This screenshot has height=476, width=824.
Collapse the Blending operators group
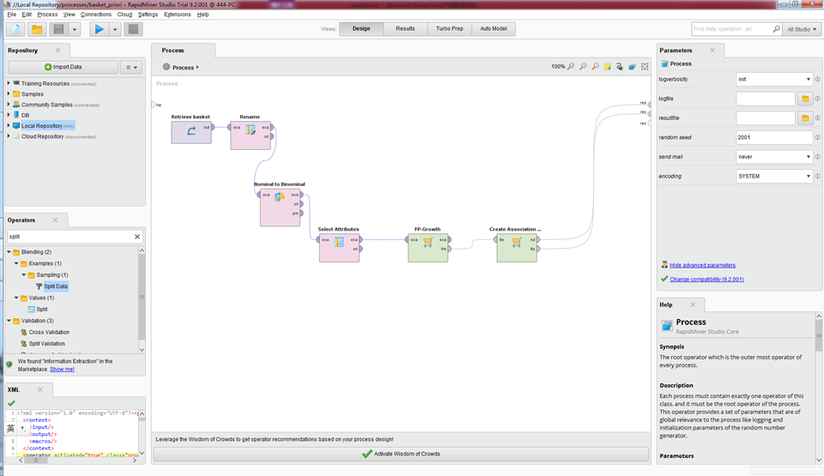tap(9, 252)
